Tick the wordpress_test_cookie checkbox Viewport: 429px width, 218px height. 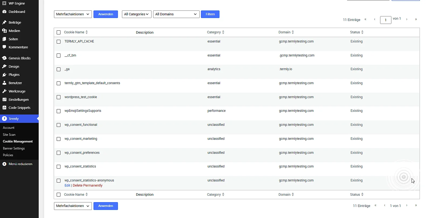click(x=59, y=97)
